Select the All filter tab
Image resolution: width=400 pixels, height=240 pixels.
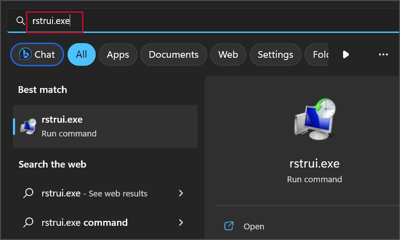pyautogui.click(x=81, y=55)
